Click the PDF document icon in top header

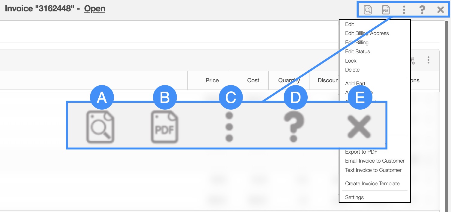pyautogui.click(x=386, y=10)
